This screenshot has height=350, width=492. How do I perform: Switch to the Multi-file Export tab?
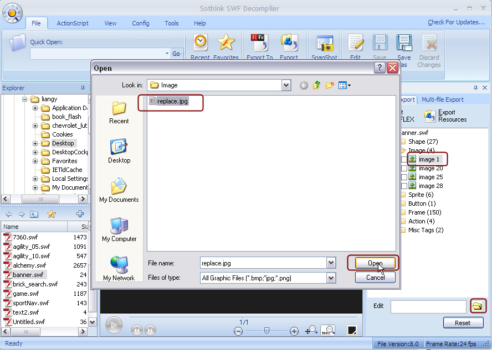point(442,100)
